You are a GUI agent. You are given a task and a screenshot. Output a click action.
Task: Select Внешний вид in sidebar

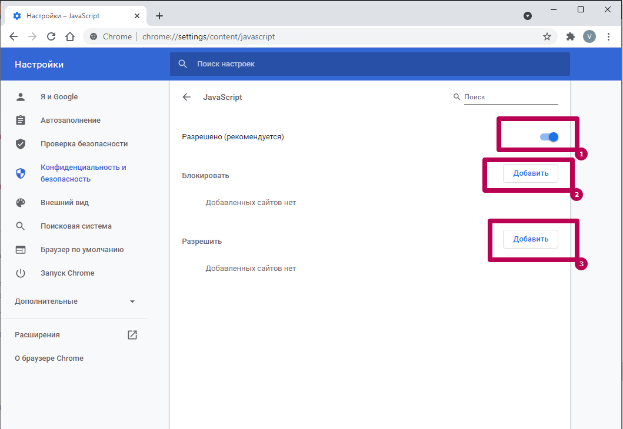64,203
